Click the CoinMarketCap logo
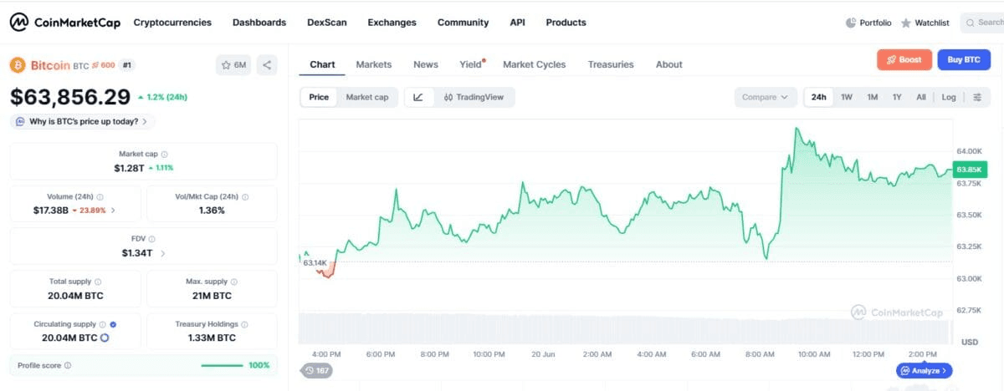Screen dimensions: 1004x391 (64, 23)
